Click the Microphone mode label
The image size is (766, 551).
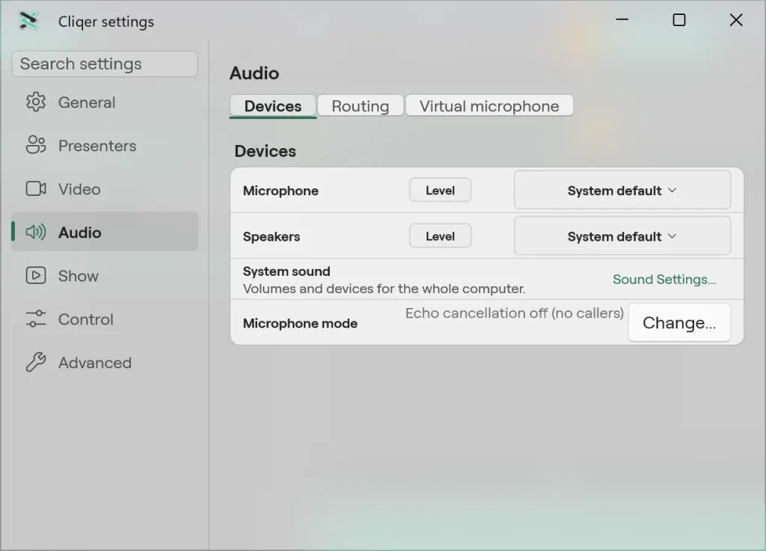click(x=300, y=323)
